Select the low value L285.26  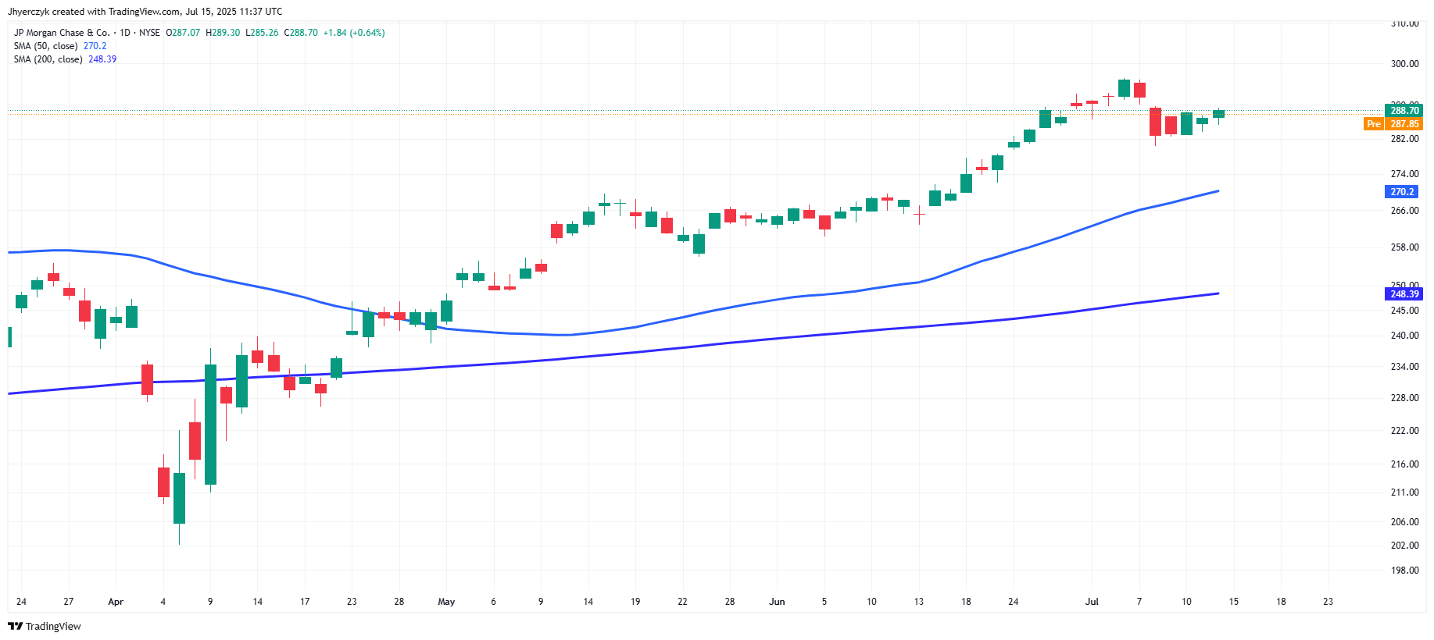[x=262, y=33]
